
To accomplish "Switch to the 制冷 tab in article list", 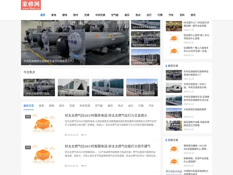I will point(62,106).
